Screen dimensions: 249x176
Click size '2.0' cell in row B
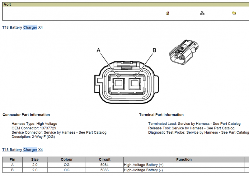click(x=35, y=170)
